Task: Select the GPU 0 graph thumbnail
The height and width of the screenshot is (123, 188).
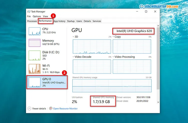Action: [35, 82]
